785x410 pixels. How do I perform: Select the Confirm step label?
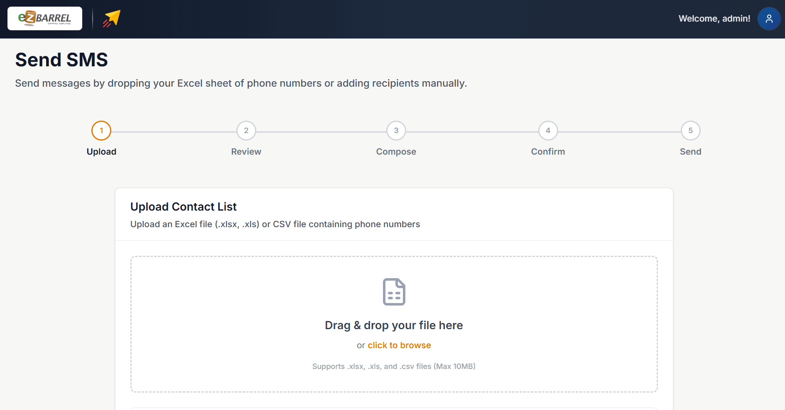click(x=548, y=152)
